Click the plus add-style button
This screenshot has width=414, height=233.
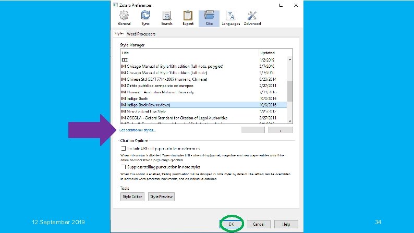[x=281, y=130]
